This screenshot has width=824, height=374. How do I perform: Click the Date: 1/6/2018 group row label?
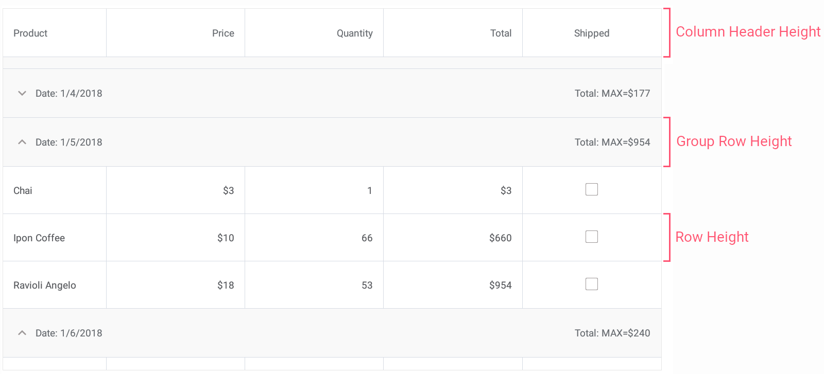point(69,333)
